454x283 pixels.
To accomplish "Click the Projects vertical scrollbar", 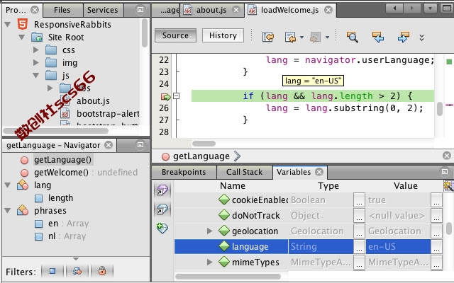I will [145, 33].
